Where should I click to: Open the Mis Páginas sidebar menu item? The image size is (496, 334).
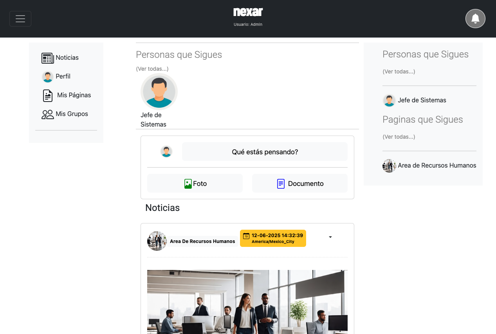click(66, 95)
